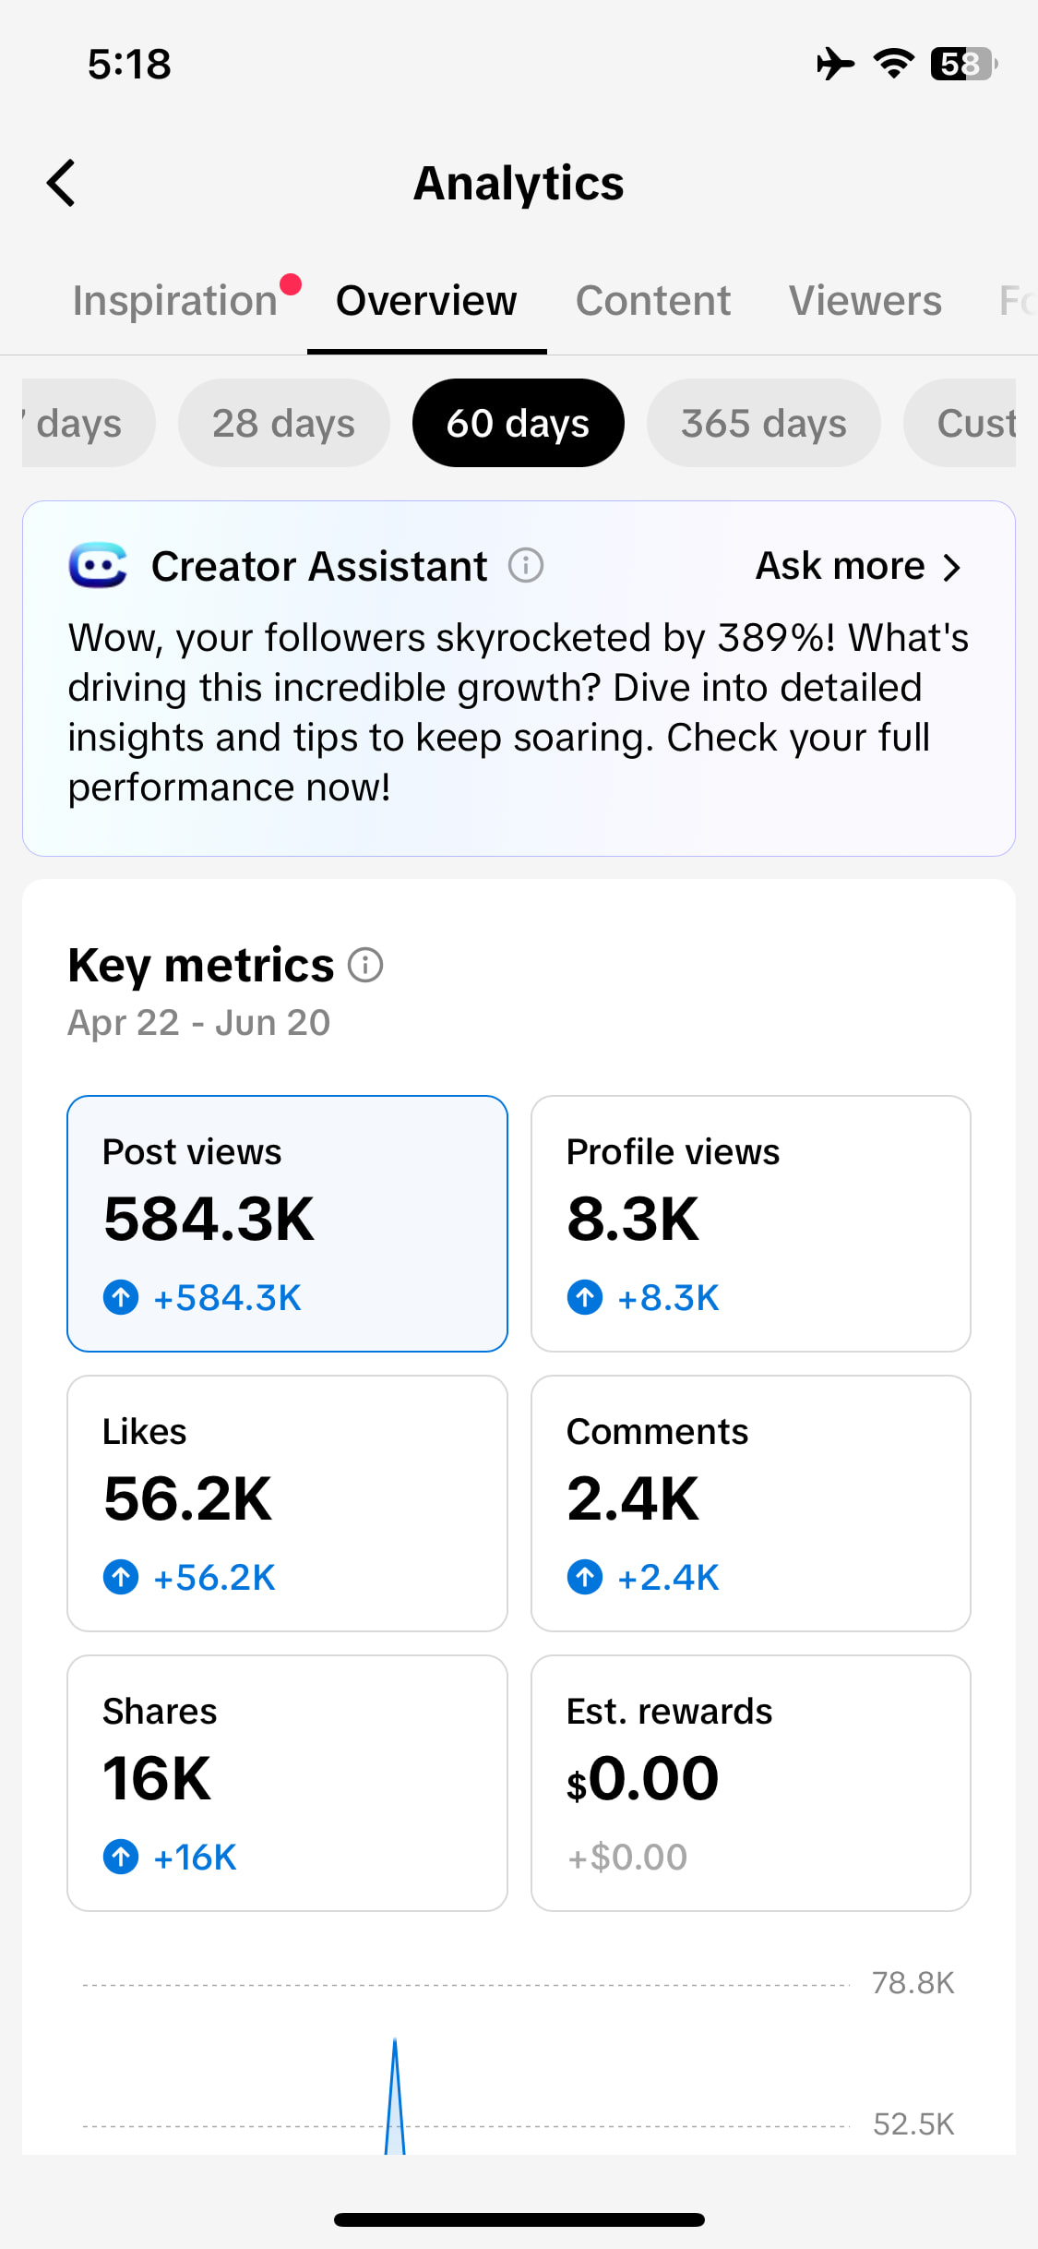This screenshot has width=1038, height=2249.
Task: Select the Profile views metric card
Action: (751, 1223)
